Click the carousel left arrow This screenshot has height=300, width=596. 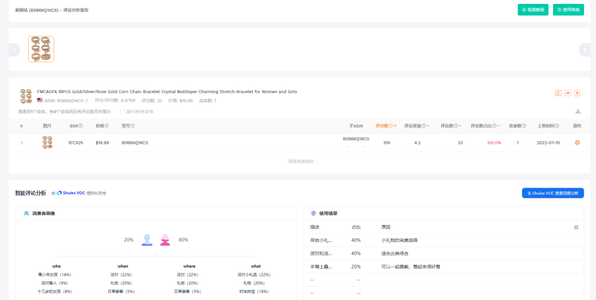(14, 50)
